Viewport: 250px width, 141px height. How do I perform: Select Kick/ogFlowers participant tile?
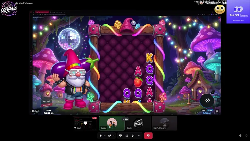(x=164, y=123)
